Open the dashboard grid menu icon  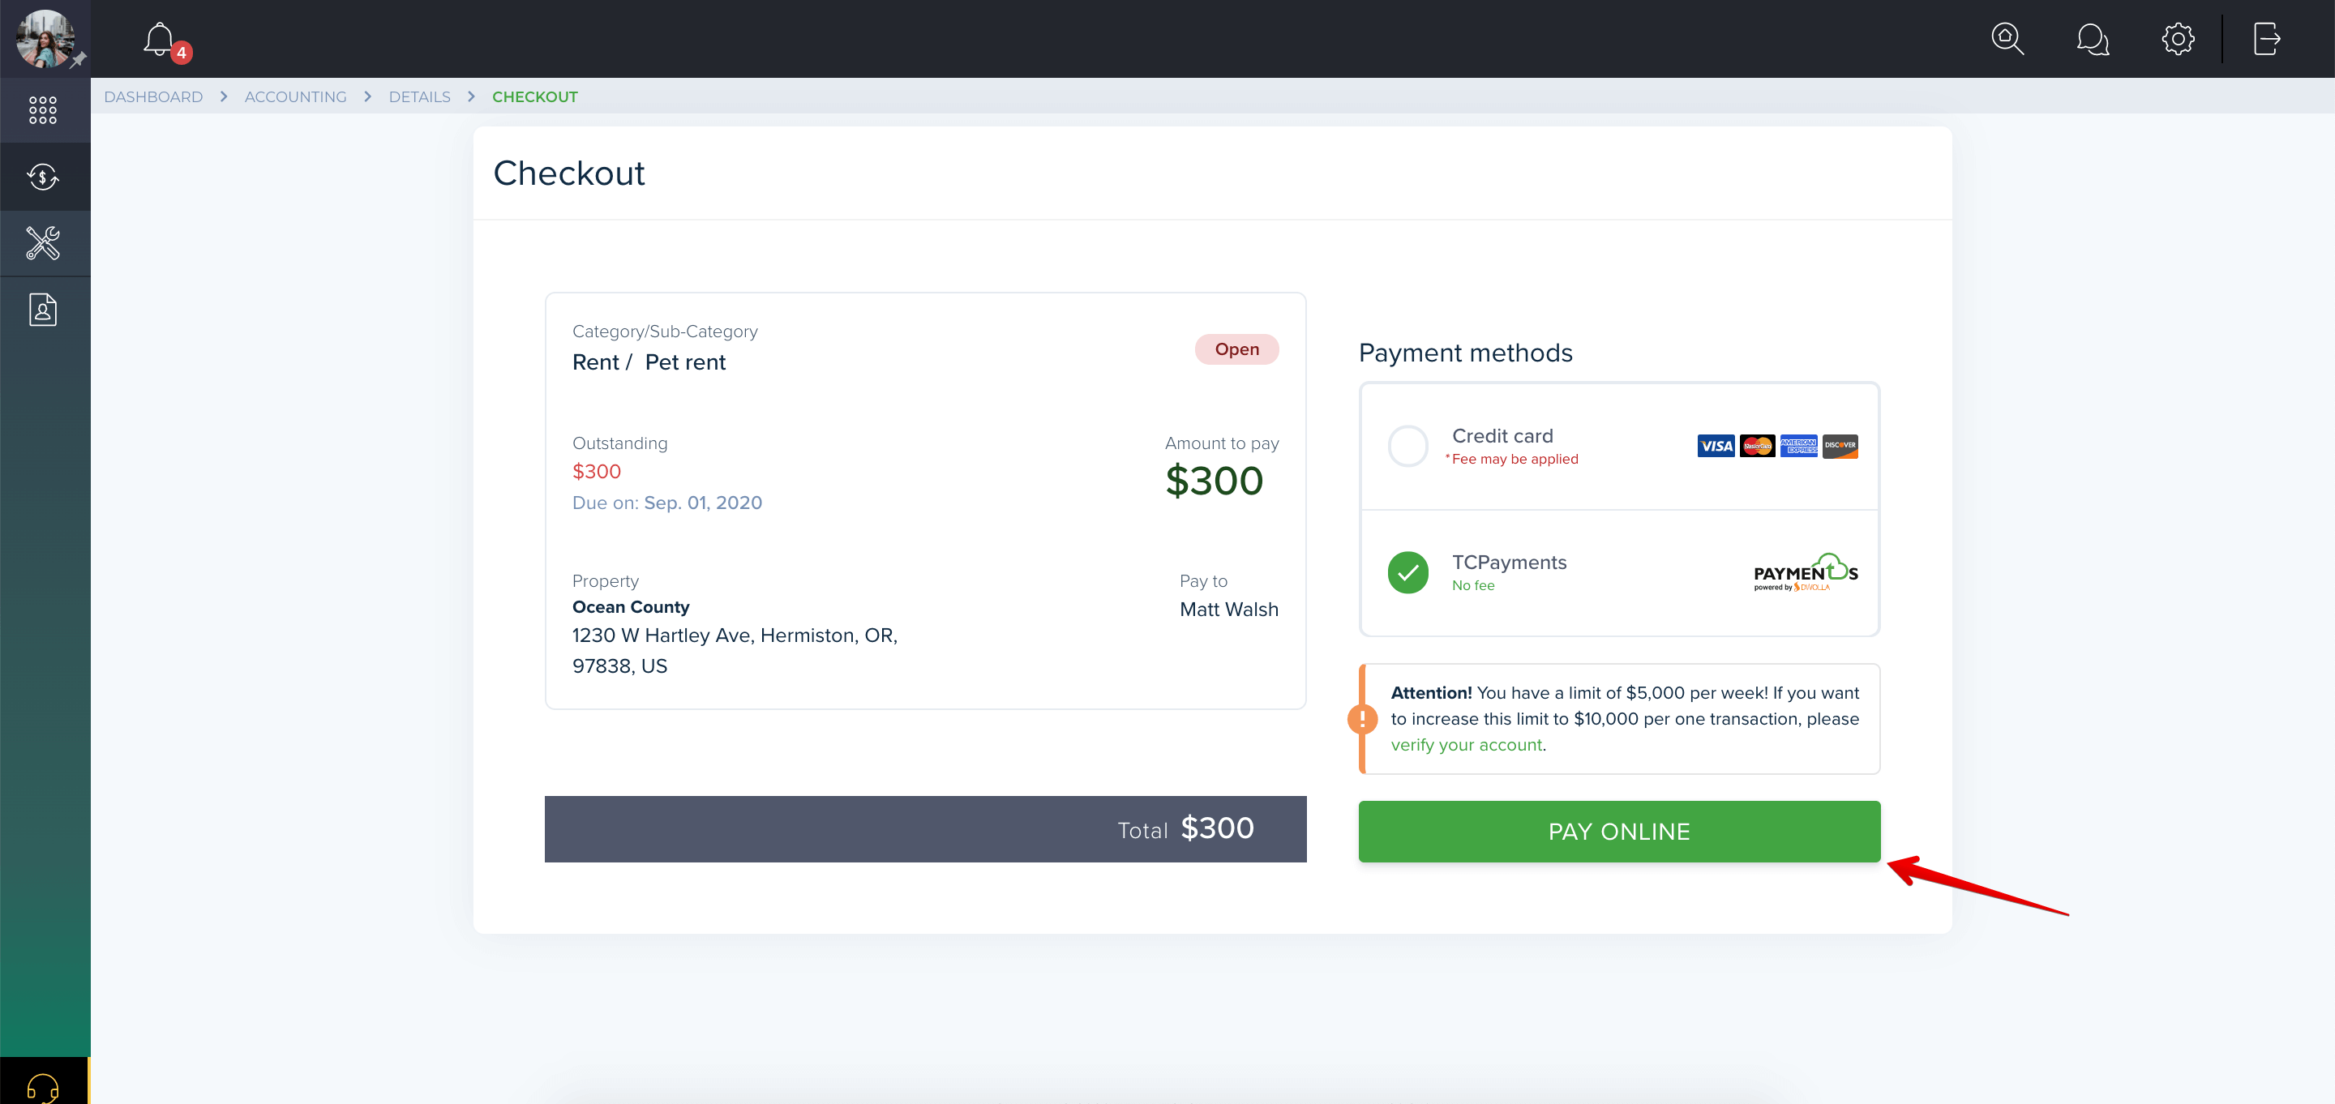click(x=43, y=110)
